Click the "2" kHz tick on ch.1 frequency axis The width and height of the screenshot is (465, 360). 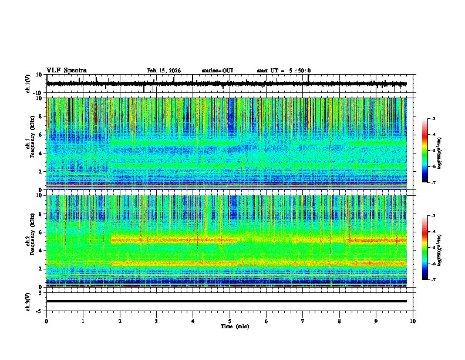[41, 172]
